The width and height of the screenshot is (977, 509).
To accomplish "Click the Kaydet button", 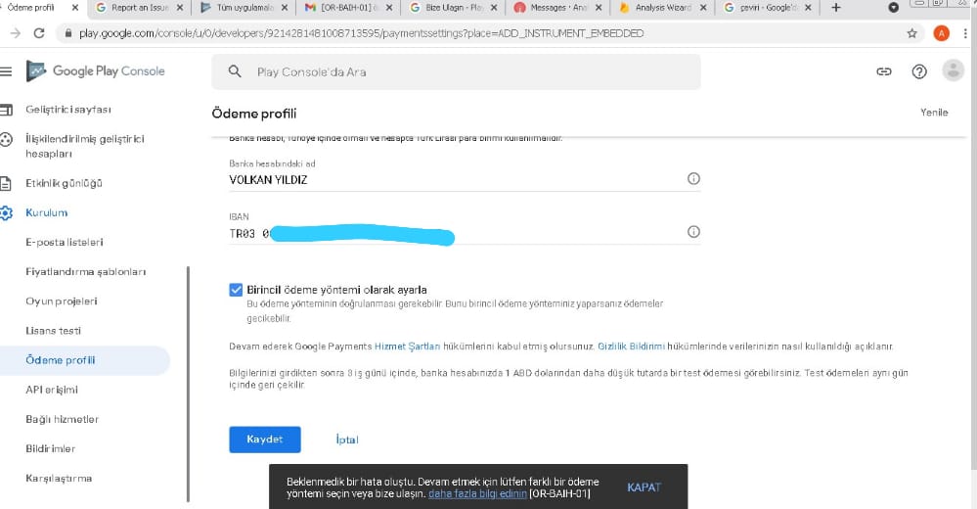I will pos(265,440).
